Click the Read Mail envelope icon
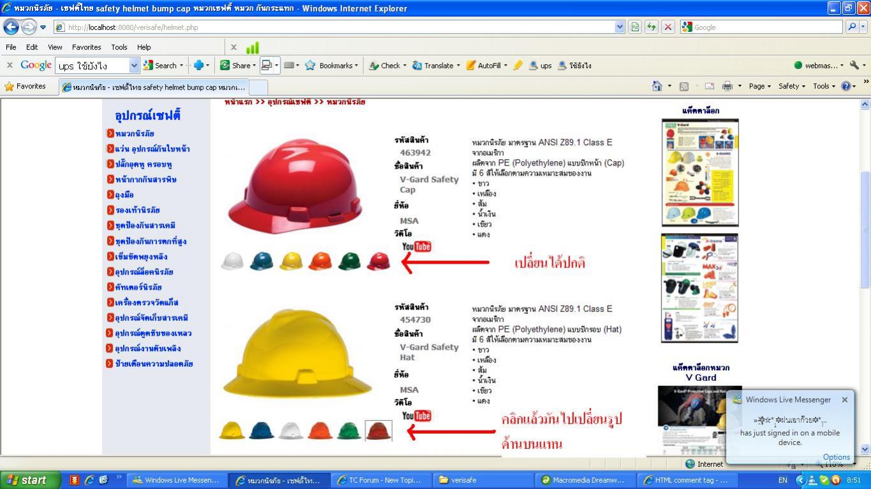Viewport: 871px width, 489px height. click(x=709, y=86)
